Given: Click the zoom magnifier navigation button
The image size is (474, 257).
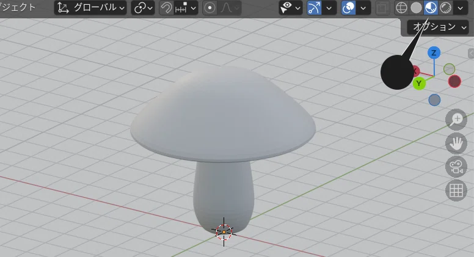Looking at the screenshot, I should [456, 120].
